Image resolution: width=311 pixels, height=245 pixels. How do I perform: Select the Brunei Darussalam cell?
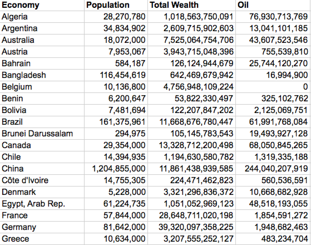pyautogui.click(x=37, y=134)
